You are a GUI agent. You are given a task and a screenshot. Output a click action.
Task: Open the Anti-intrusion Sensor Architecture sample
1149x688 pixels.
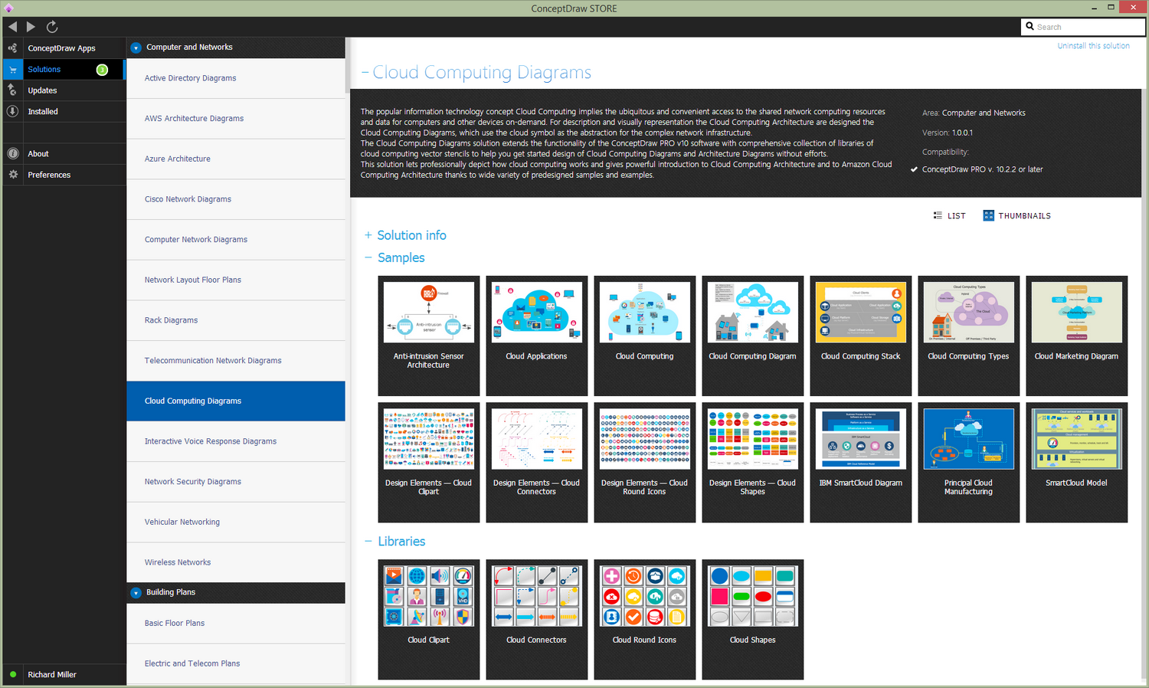pos(429,336)
